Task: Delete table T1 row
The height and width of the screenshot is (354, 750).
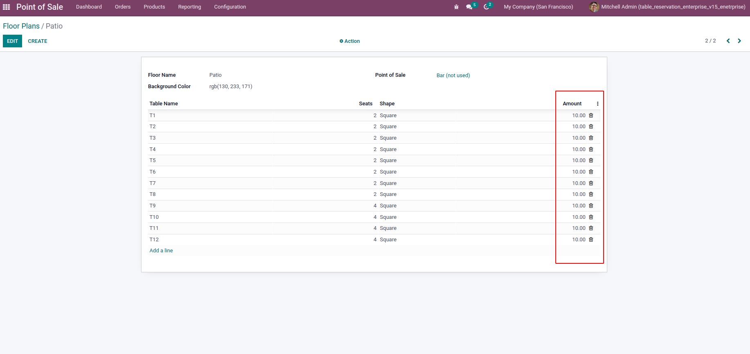Action: point(591,116)
